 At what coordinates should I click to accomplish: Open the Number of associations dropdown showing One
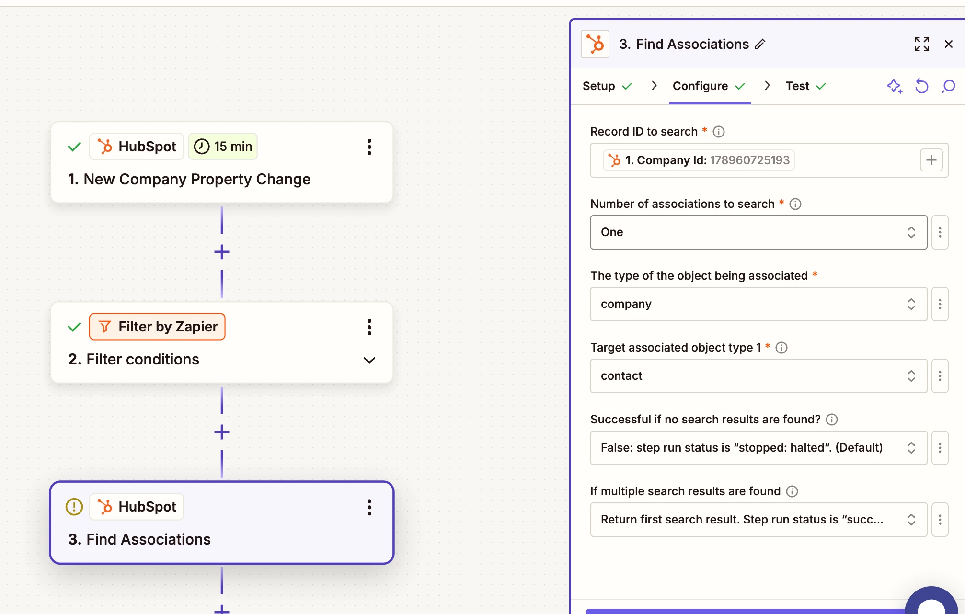tap(758, 232)
